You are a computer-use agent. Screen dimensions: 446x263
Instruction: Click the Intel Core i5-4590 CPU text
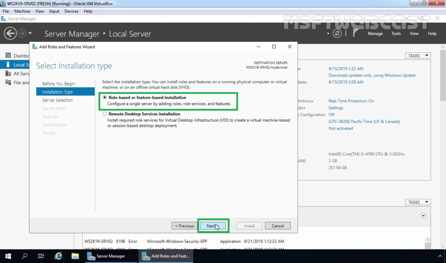coord(366,154)
